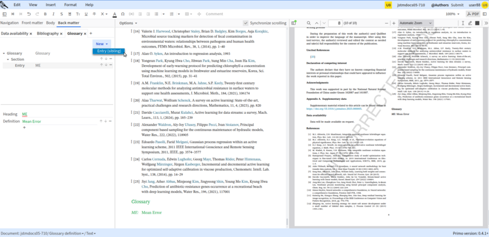Open the New dropdown button

101,44
